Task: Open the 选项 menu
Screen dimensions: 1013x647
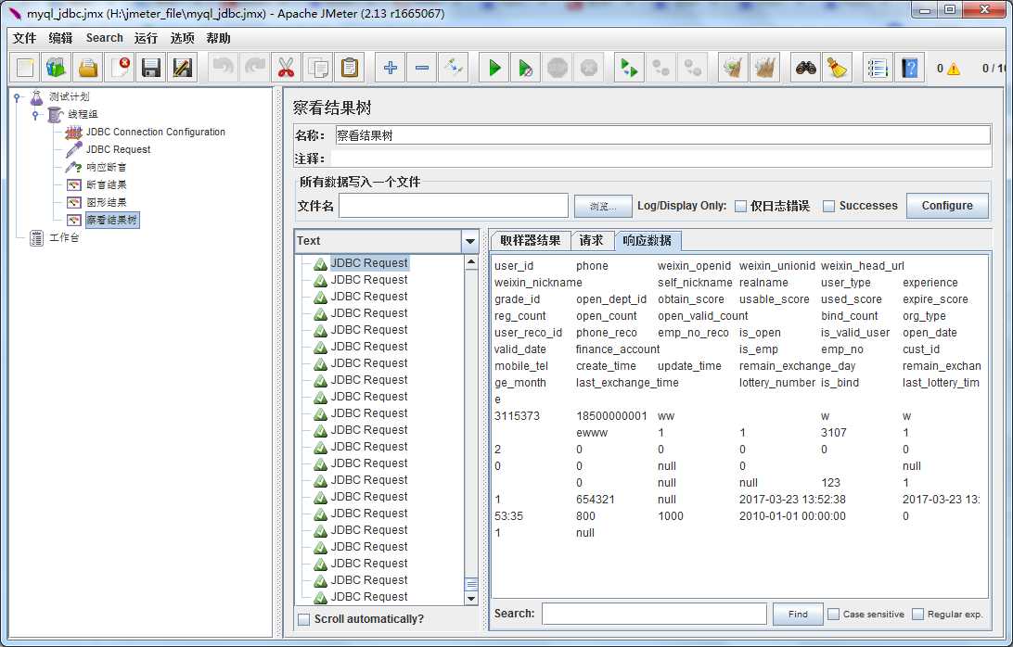Action: tap(182, 38)
